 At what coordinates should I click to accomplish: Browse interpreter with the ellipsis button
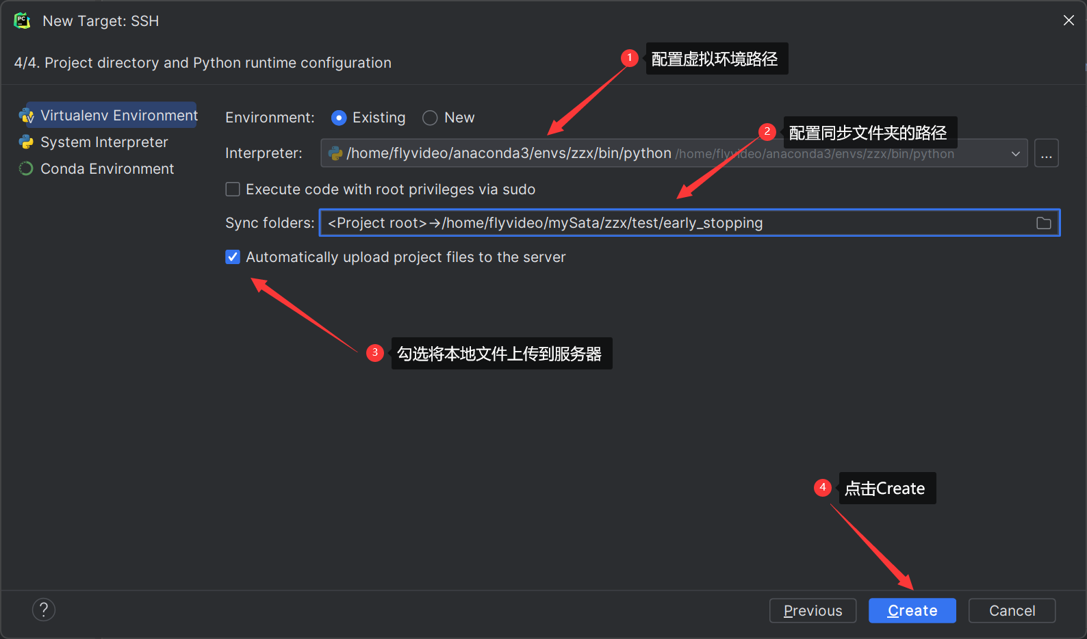coord(1047,153)
